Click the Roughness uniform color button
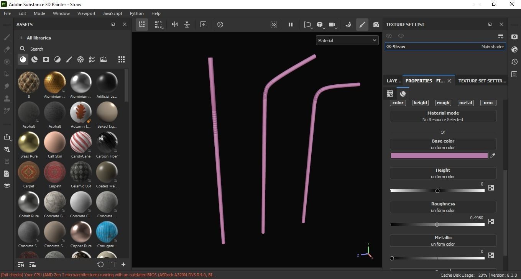521x279 pixels. pos(443,207)
